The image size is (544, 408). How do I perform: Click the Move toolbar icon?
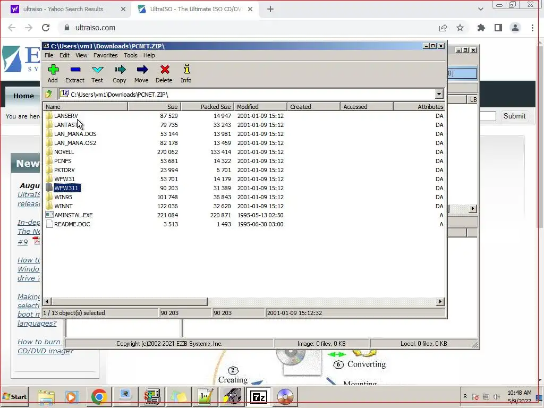[141, 73]
